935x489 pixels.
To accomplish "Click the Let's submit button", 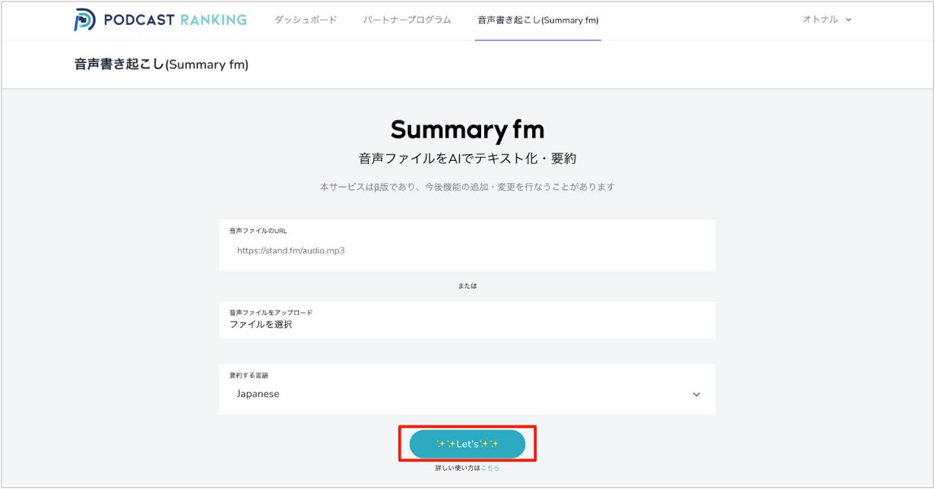I will (x=467, y=444).
